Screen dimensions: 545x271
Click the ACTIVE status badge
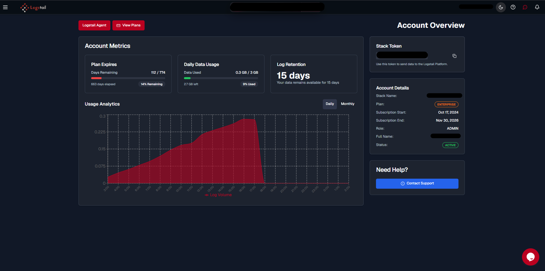click(450, 145)
